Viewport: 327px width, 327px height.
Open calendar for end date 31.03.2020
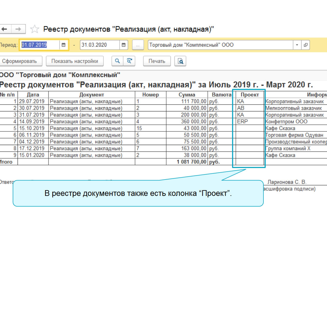[x=124, y=45]
